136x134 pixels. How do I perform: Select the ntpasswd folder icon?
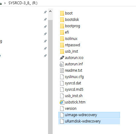(x=62, y=45)
